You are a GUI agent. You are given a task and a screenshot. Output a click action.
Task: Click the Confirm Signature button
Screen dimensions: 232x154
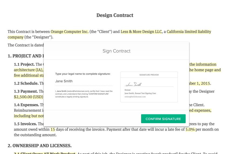(x=163, y=119)
